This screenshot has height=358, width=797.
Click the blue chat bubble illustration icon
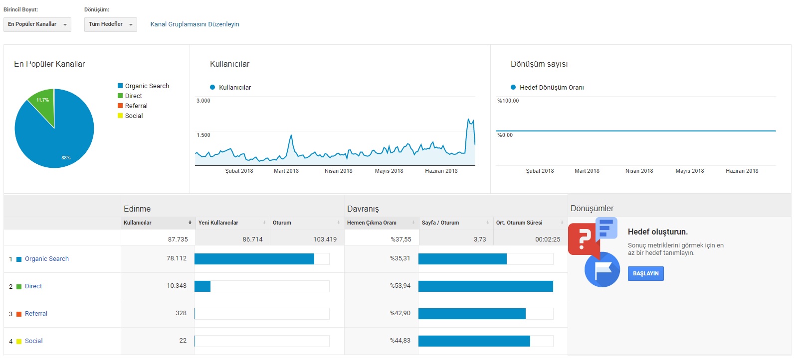(x=606, y=229)
